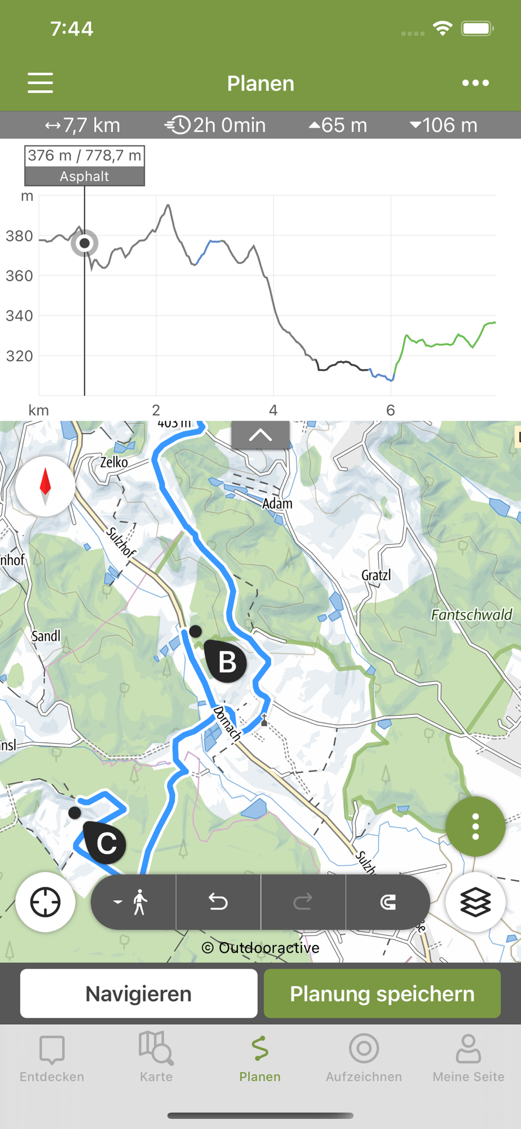
Task: Tap Planung speichern button
Action: tap(382, 994)
